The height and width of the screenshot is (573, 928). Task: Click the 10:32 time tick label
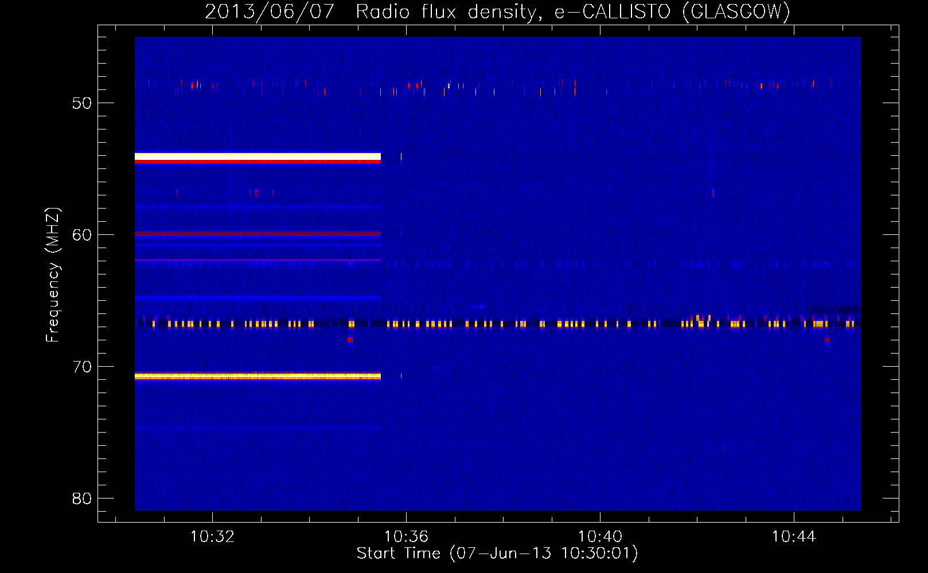pos(212,536)
